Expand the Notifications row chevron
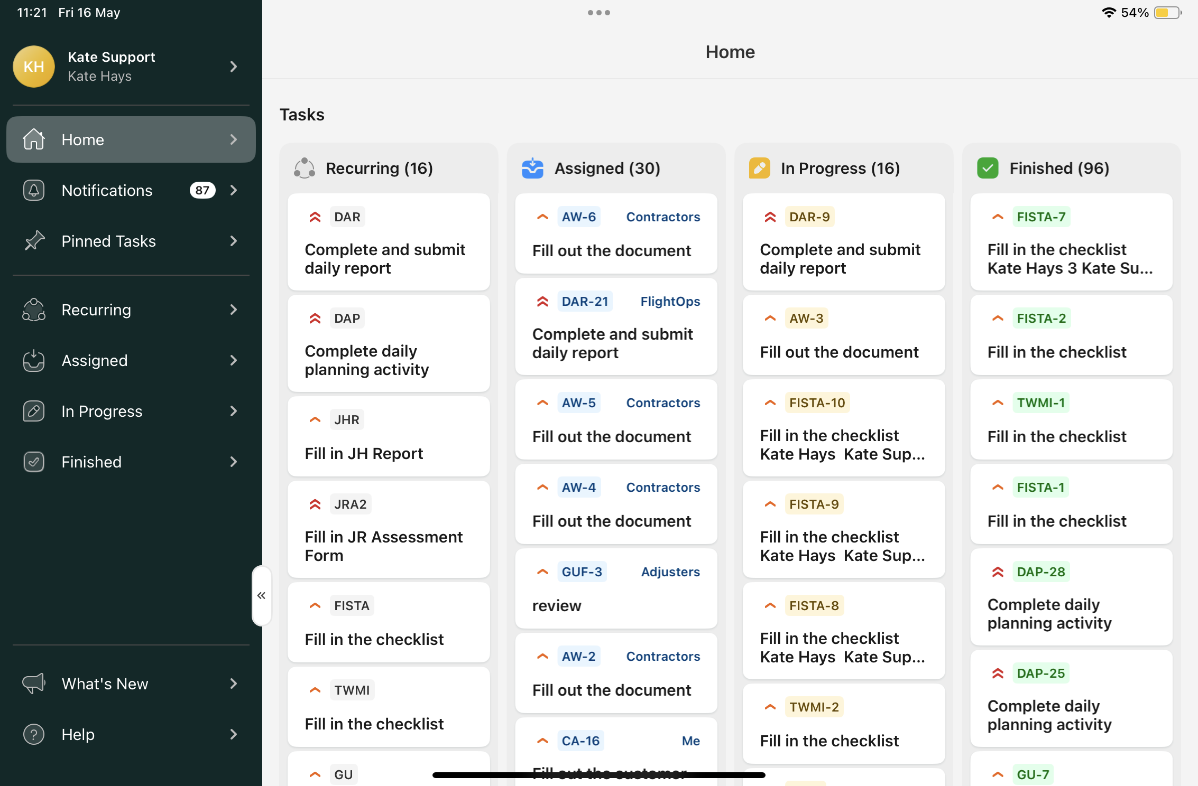This screenshot has width=1198, height=786. pos(234,190)
